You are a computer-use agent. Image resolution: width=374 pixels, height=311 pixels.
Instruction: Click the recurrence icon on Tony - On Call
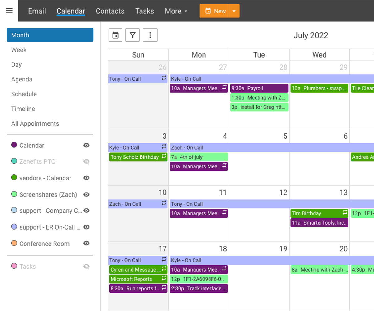pos(164,79)
